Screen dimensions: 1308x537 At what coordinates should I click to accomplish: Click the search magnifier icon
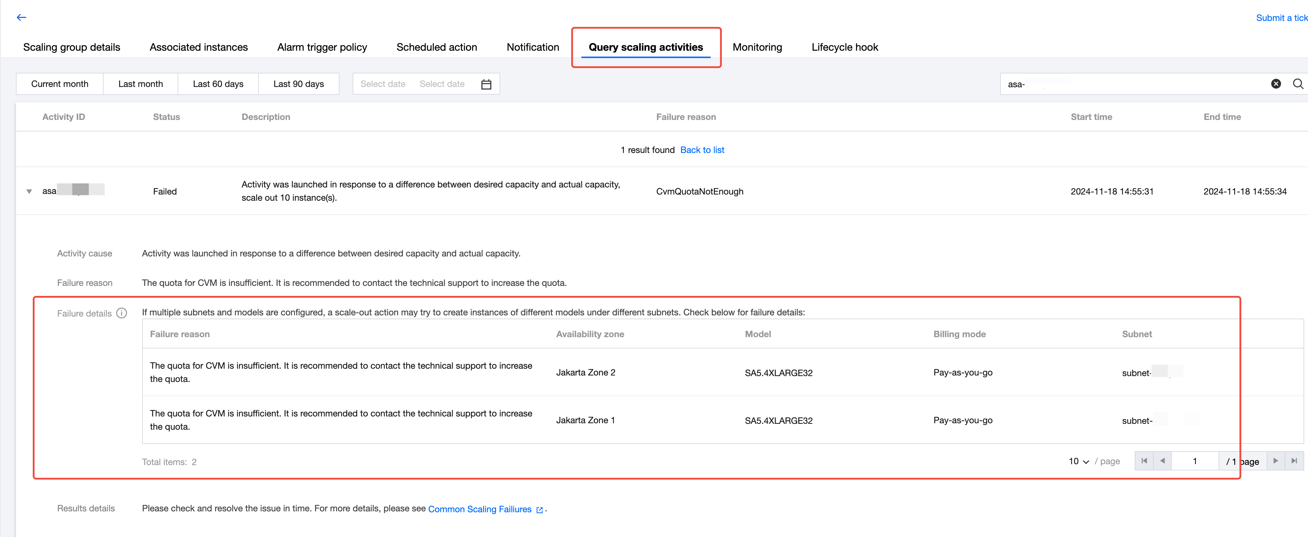coord(1298,84)
